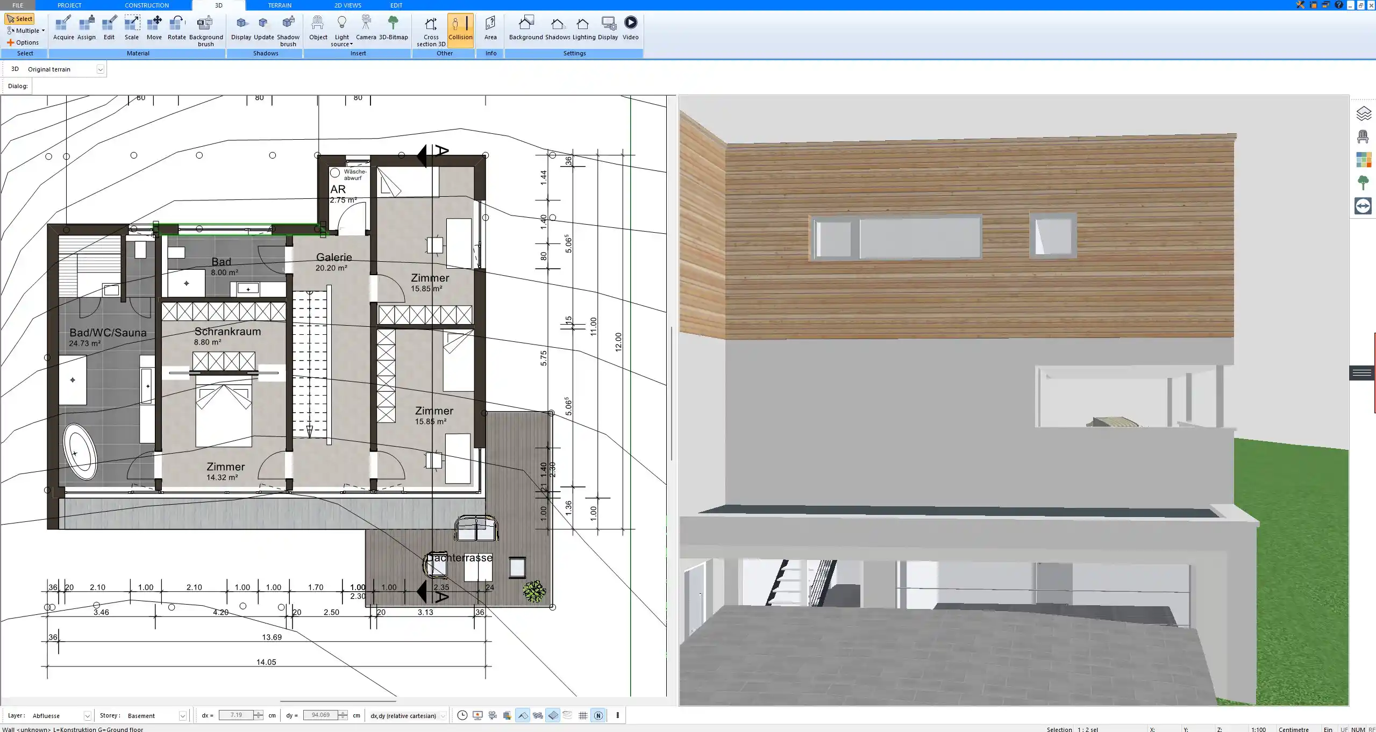Open the Area info tool
Screen dimensions: 1376x732
pyautogui.click(x=490, y=28)
